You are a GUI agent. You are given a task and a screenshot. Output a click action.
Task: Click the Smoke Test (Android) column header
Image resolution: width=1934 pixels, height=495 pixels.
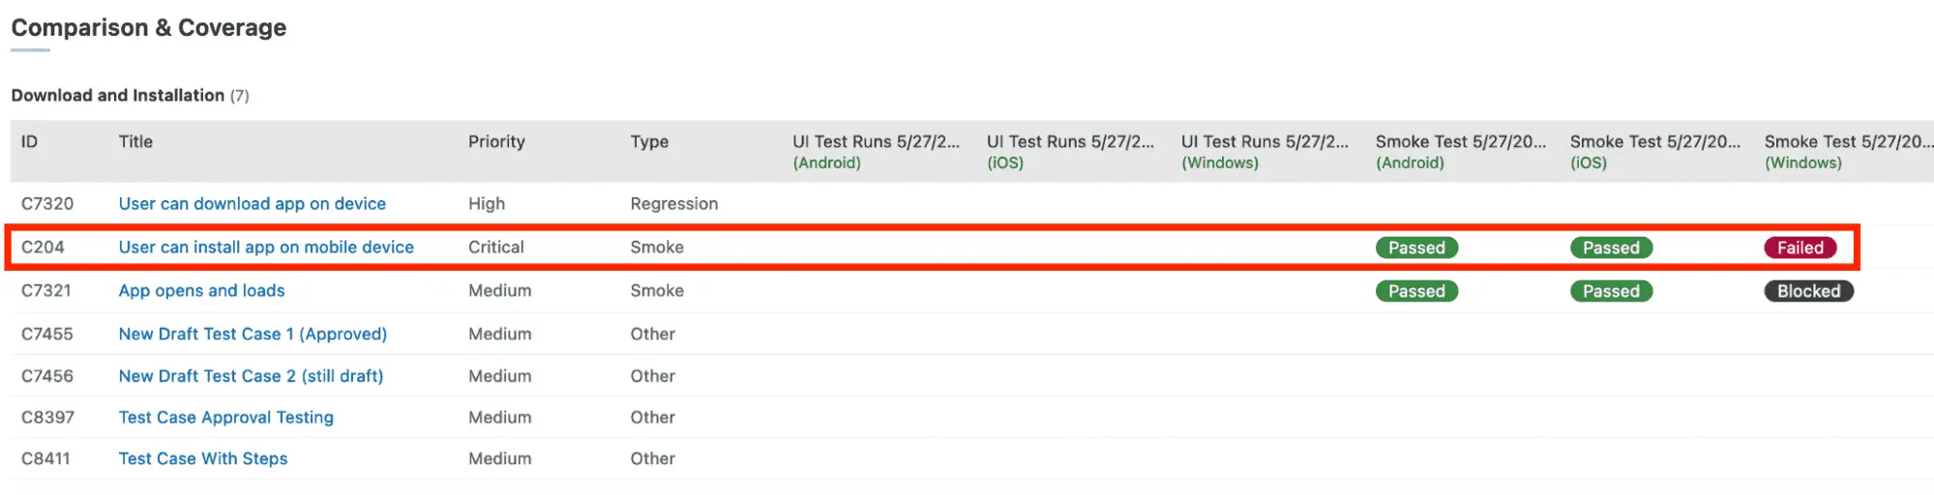point(1461,152)
